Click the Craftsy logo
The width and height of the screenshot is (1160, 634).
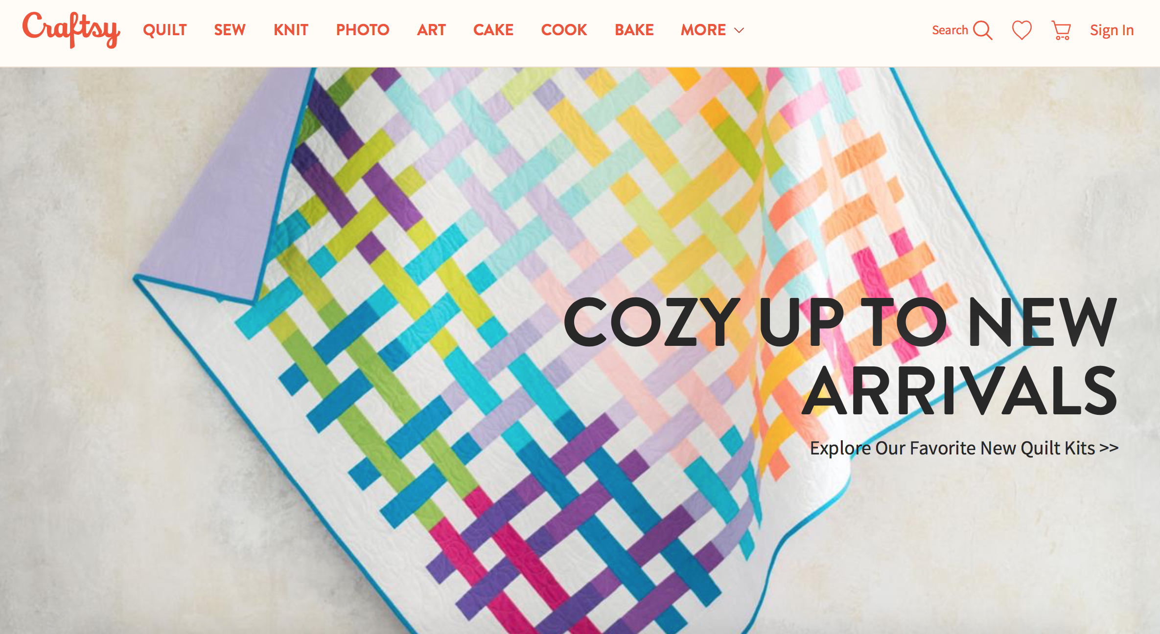tap(71, 29)
